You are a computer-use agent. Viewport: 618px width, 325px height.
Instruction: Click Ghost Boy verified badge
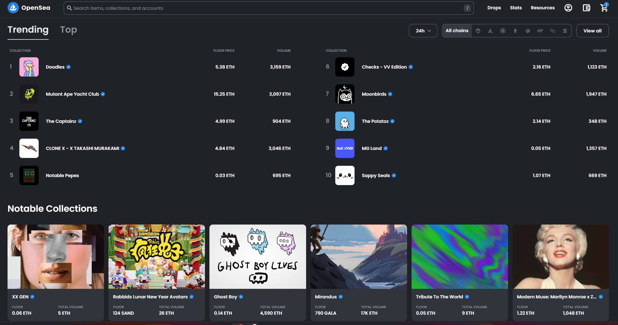pos(241,297)
